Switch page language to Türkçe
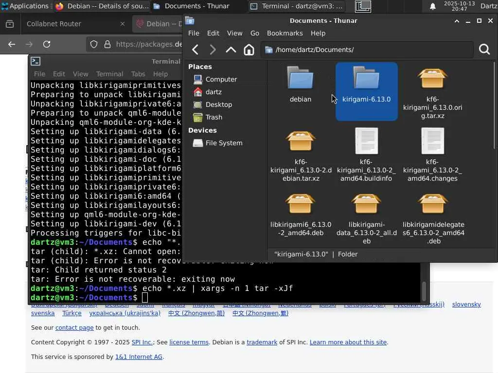This screenshot has height=373, width=498. click(x=72, y=313)
